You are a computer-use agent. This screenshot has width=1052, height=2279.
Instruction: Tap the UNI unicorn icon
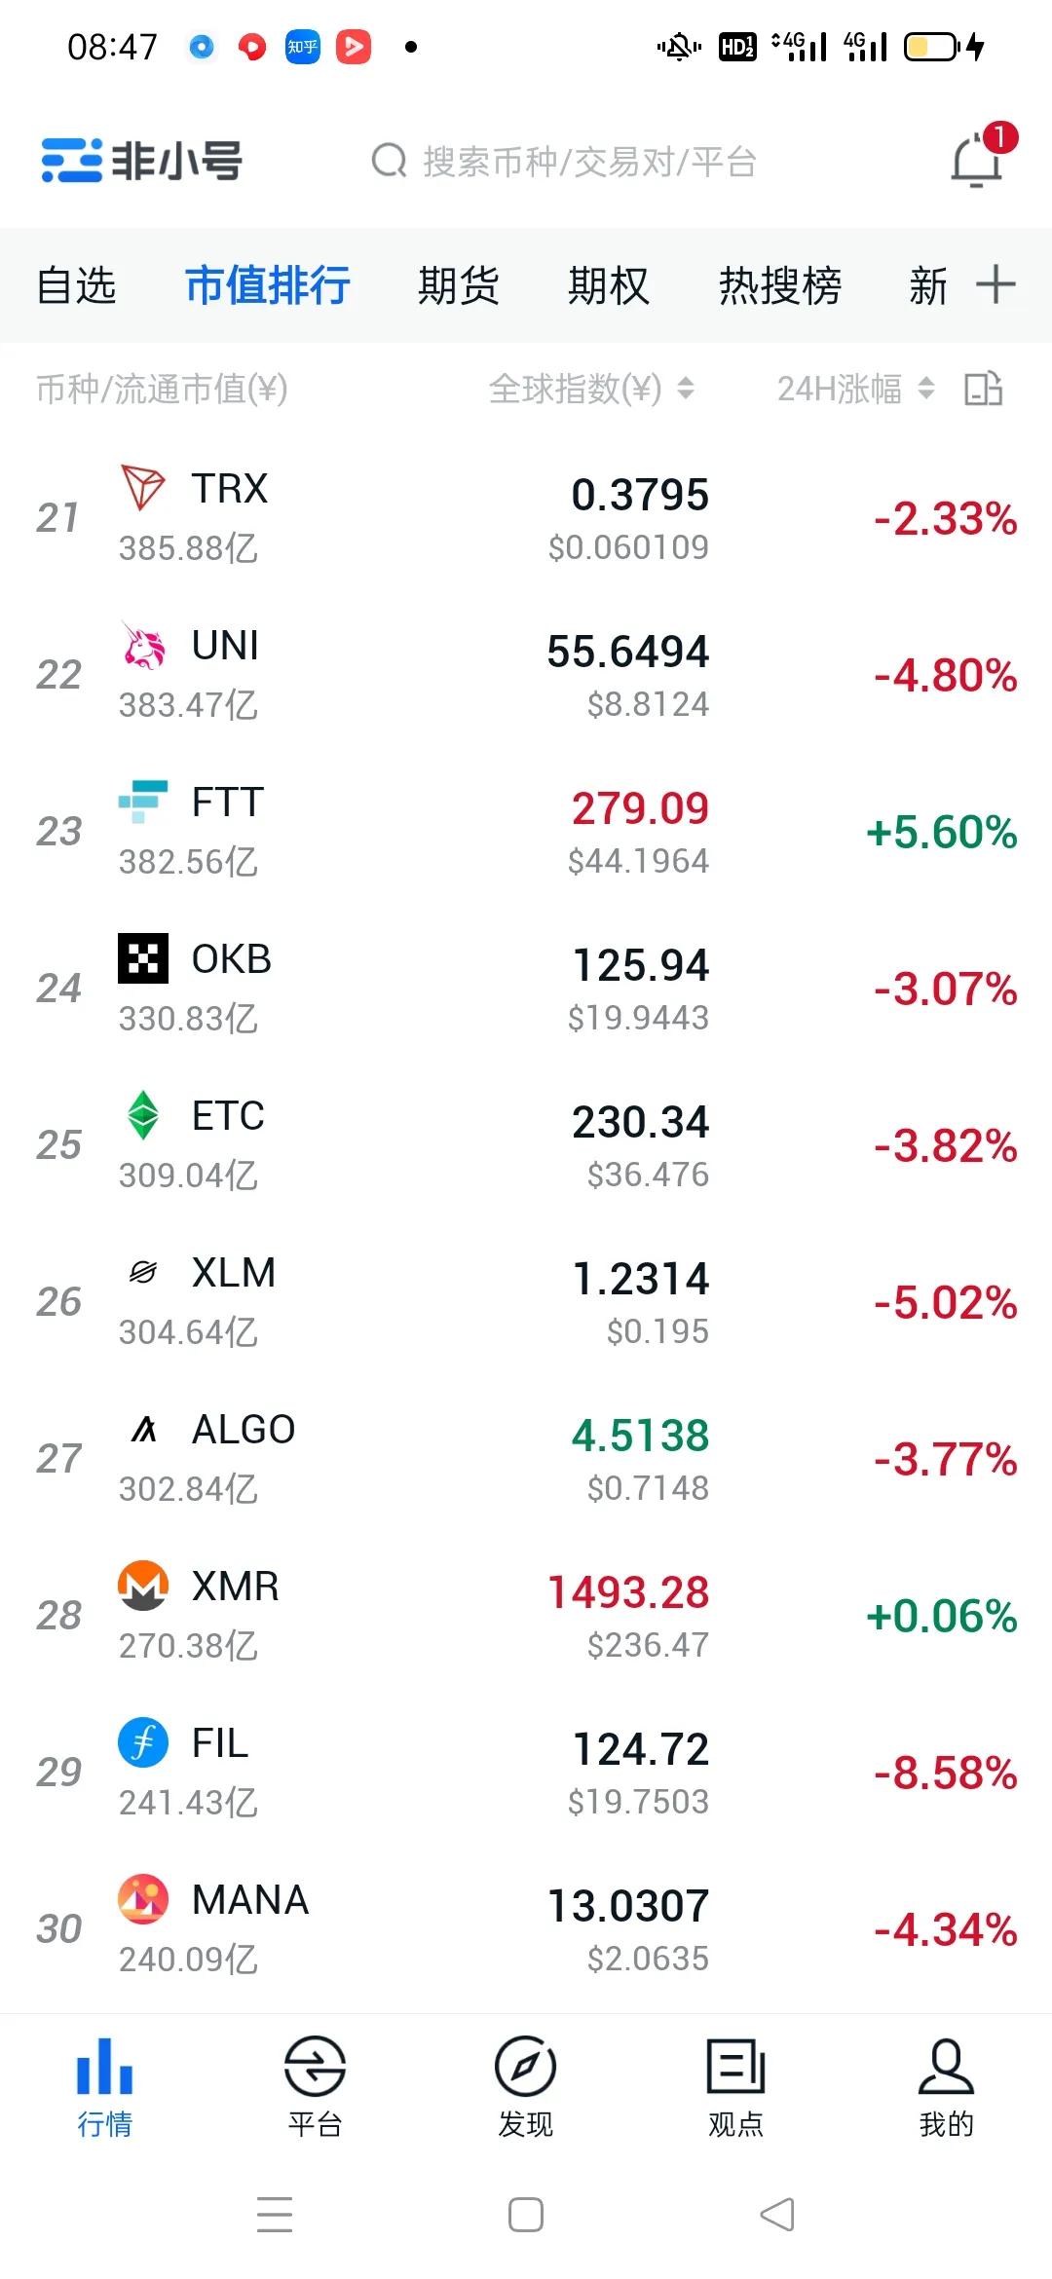[x=143, y=645]
